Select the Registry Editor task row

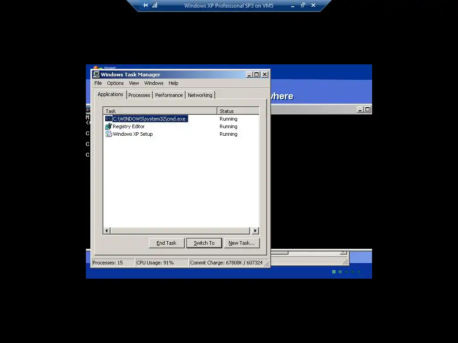click(x=181, y=126)
